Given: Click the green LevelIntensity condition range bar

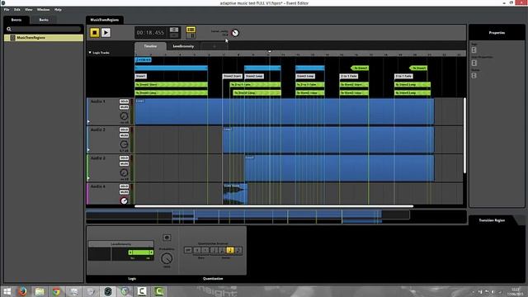Looking at the screenshot, I should click(x=141, y=252).
